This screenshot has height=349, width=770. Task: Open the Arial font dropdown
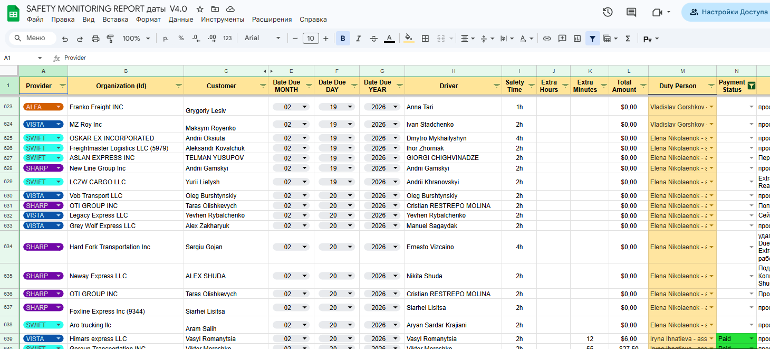tap(263, 38)
